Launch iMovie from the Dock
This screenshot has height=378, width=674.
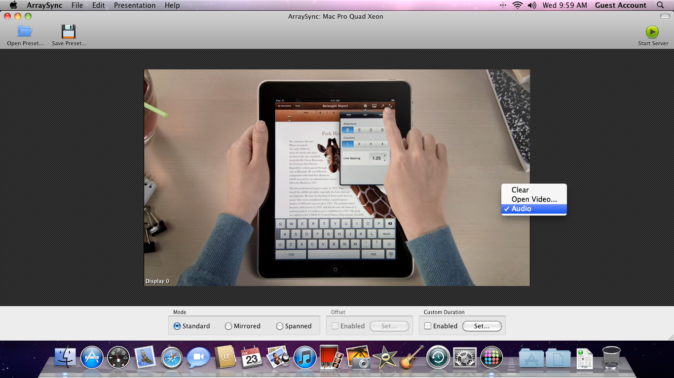point(385,358)
